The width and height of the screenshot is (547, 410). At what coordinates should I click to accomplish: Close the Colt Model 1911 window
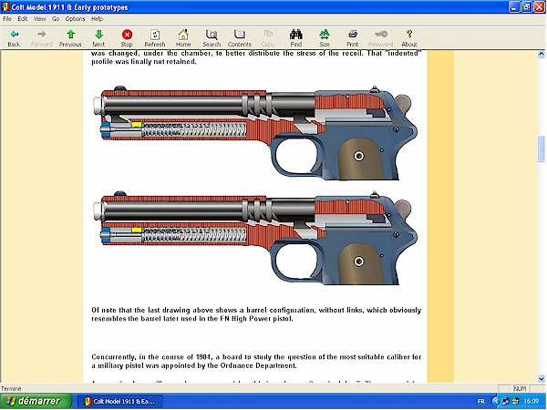540,7
